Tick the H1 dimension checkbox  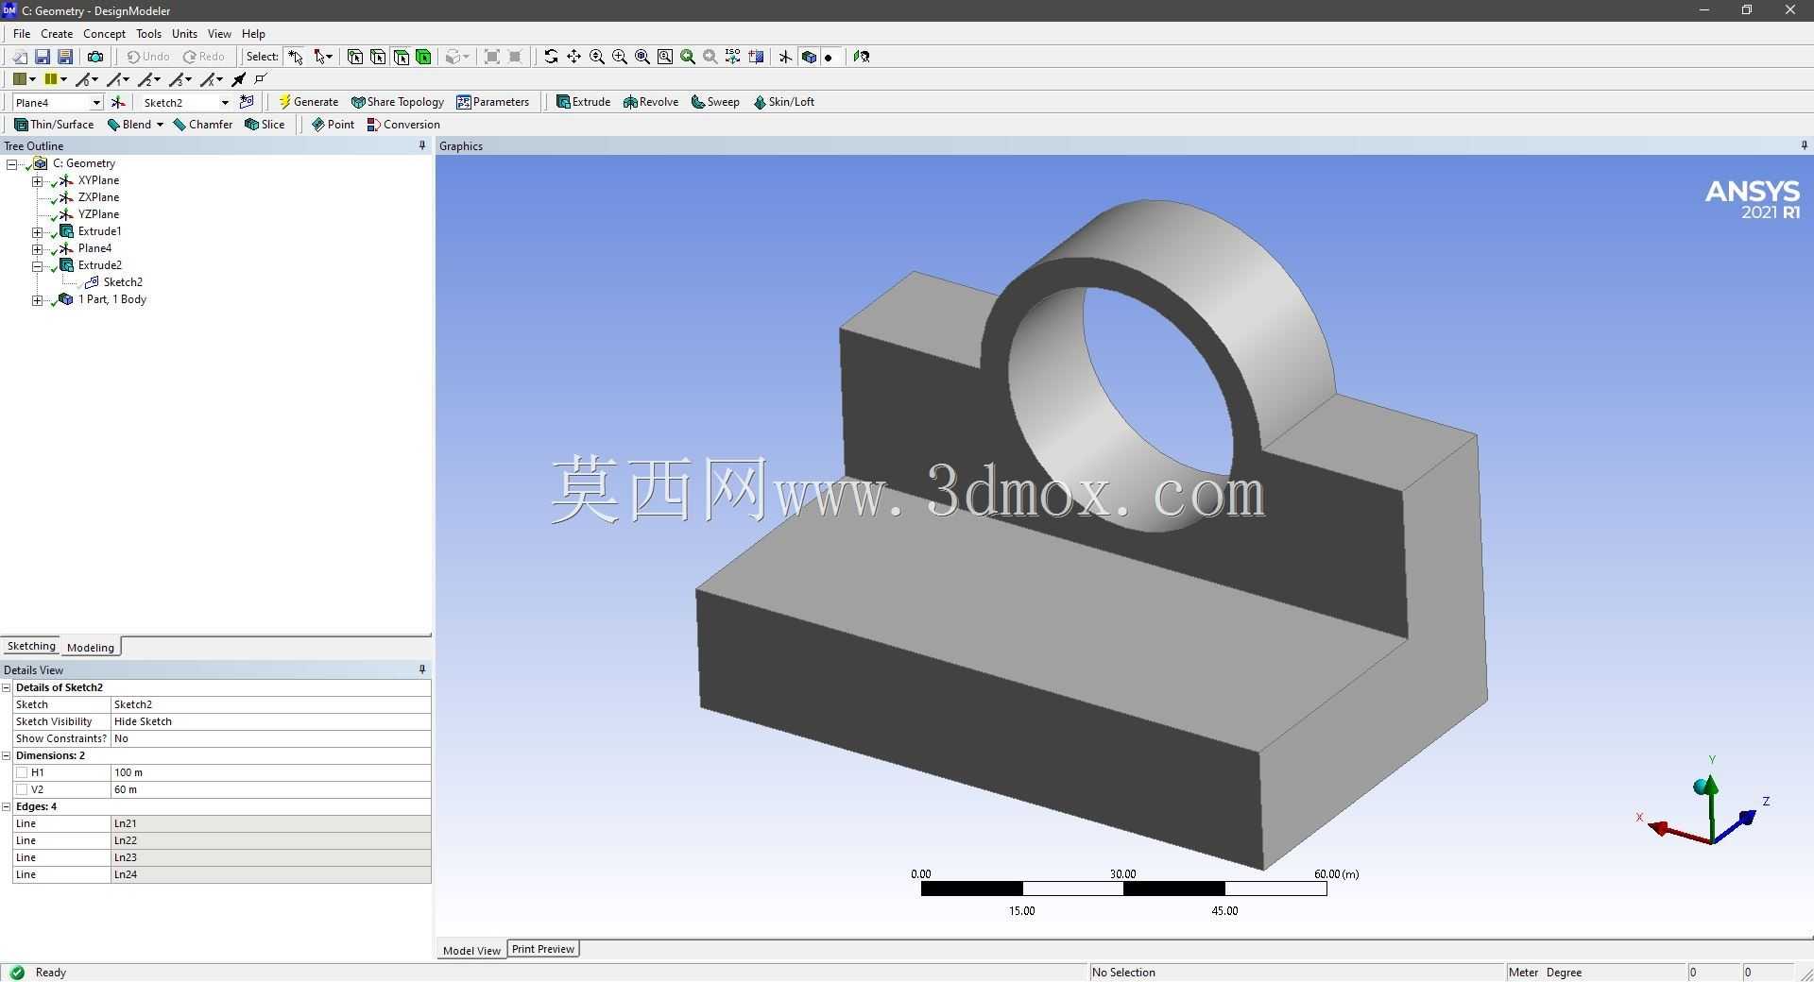click(x=22, y=772)
